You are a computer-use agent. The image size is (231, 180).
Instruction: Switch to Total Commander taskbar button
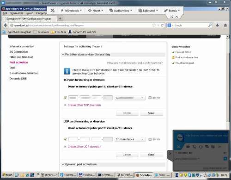click(87, 175)
